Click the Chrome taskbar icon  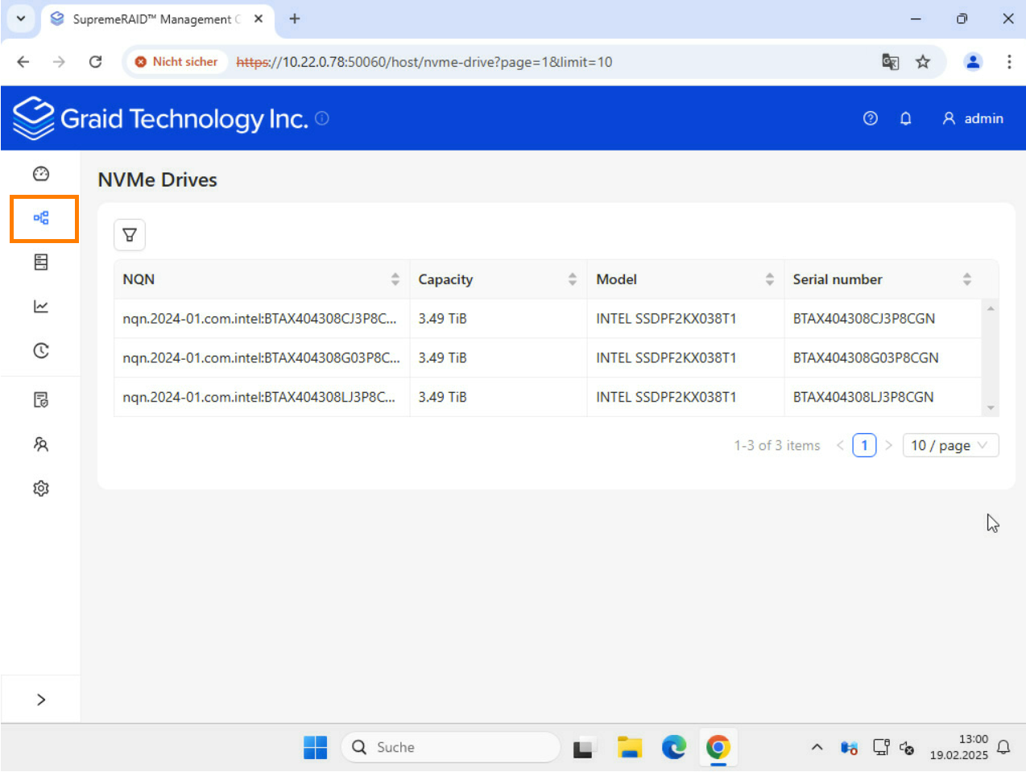tap(718, 748)
